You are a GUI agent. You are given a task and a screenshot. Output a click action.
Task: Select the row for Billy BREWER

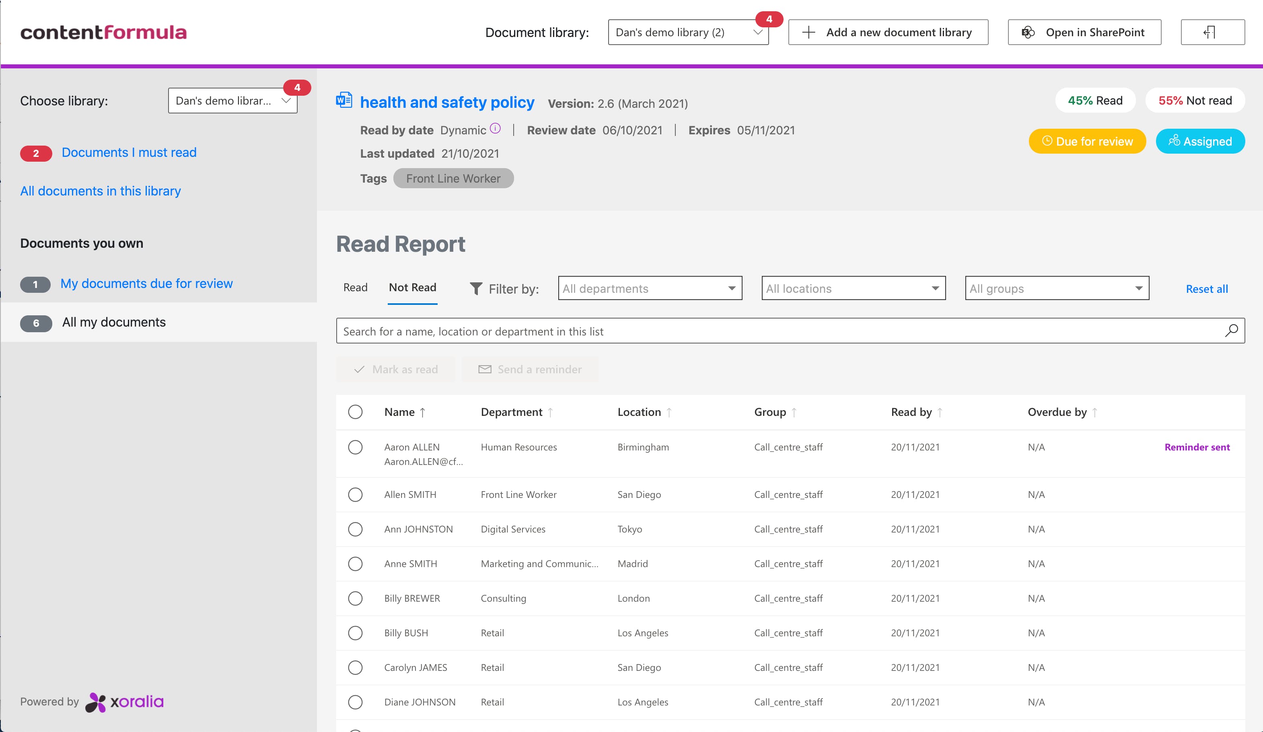355,598
